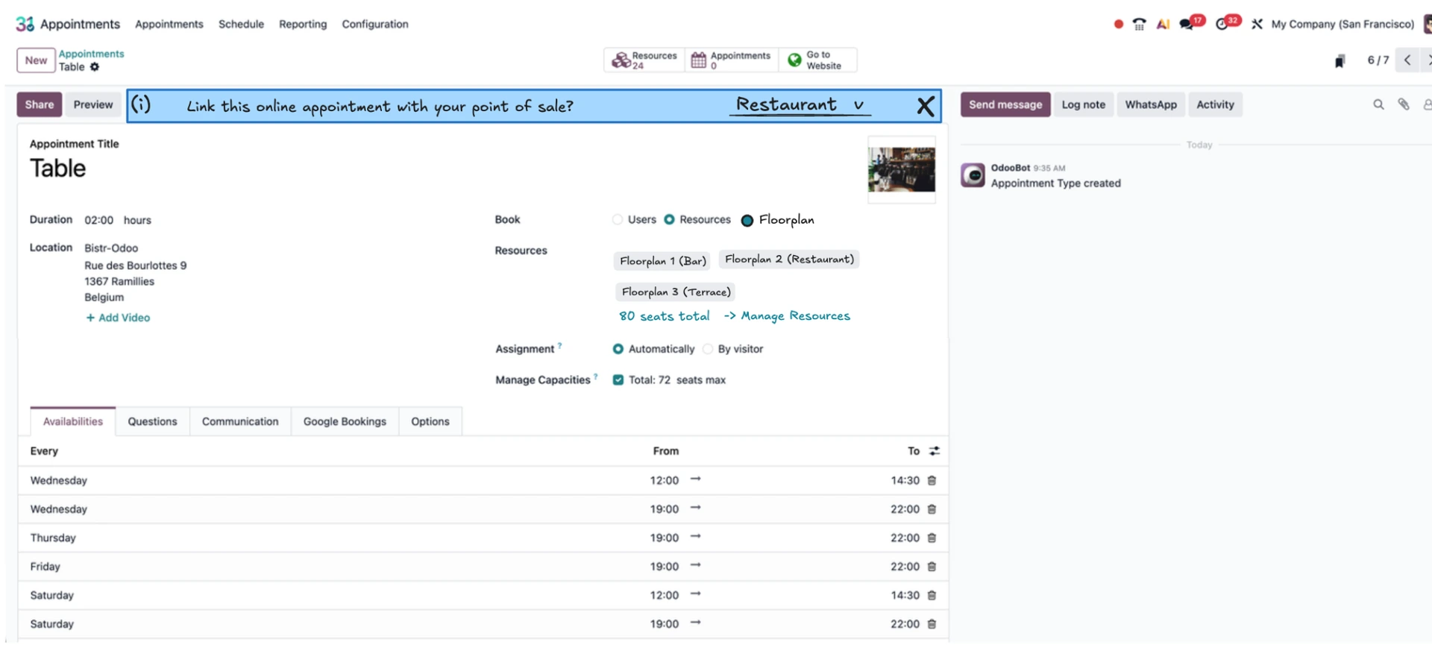Open My Company (San Francisco) switcher

pos(1342,24)
